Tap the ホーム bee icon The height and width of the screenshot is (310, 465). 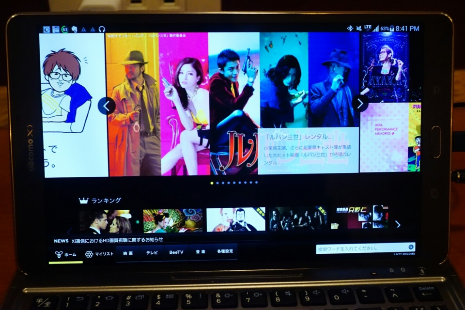(59, 254)
